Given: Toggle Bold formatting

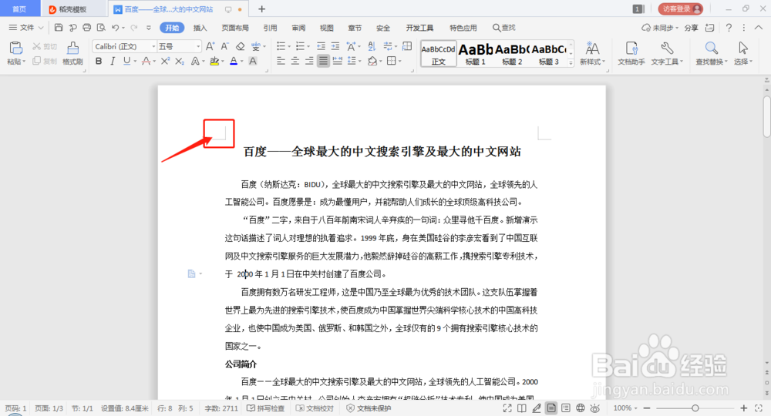Looking at the screenshot, I should pos(99,61).
